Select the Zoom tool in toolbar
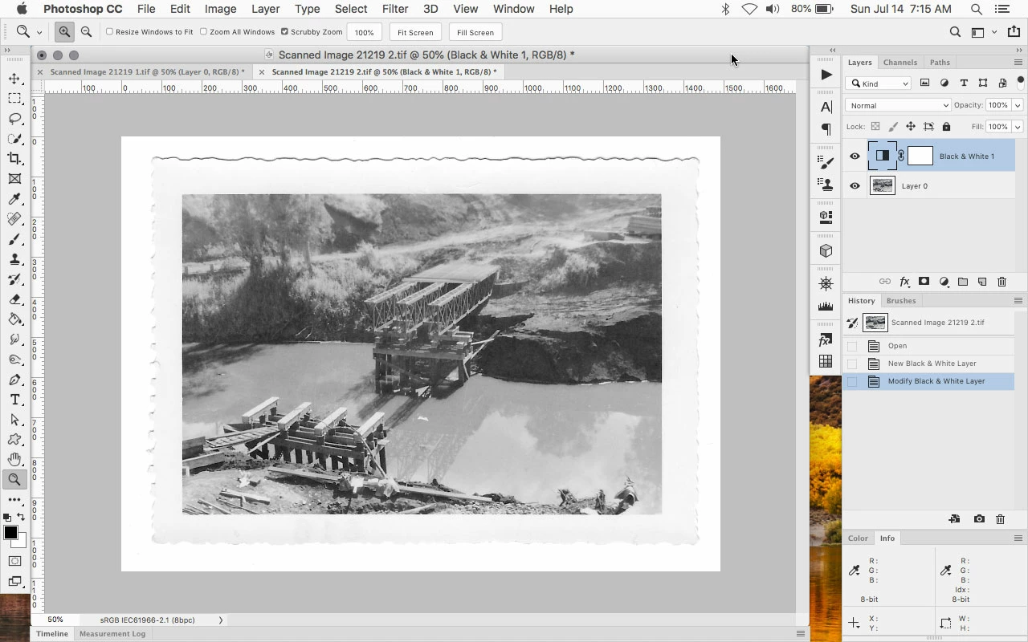This screenshot has width=1028, height=642. (x=14, y=480)
